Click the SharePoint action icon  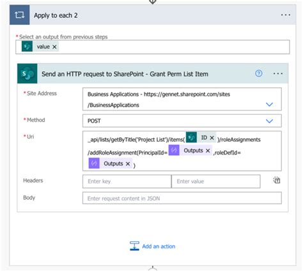pos(27,73)
